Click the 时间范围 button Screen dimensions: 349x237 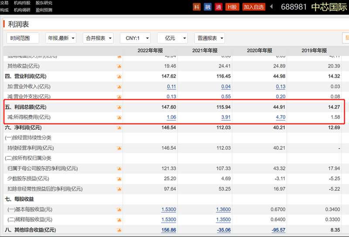pyautogui.click(x=23, y=38)
